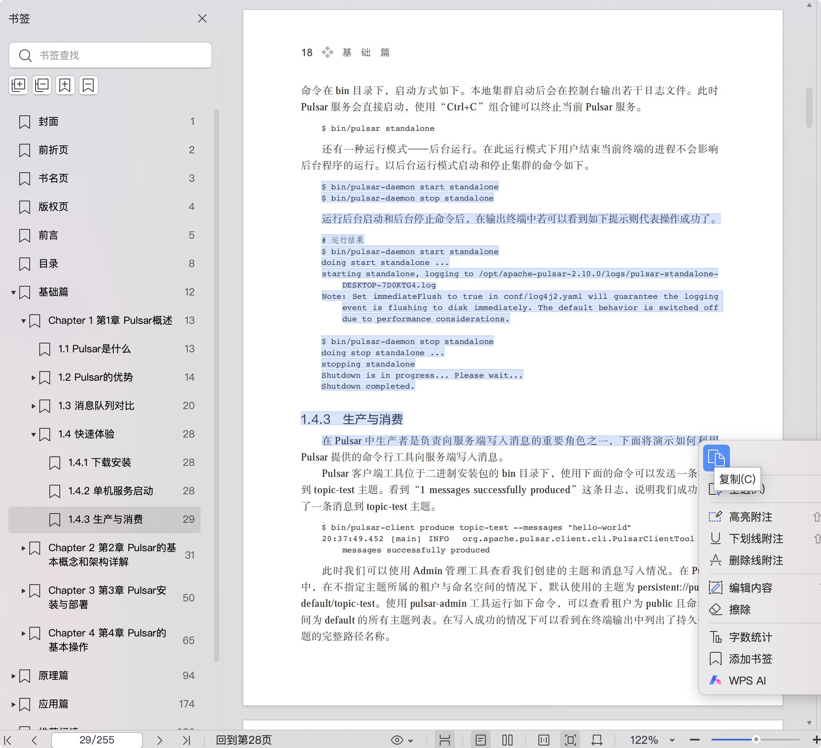Select single page layout icon
The height and width of the screenshot is (748, 821).
tap(481, 740)
